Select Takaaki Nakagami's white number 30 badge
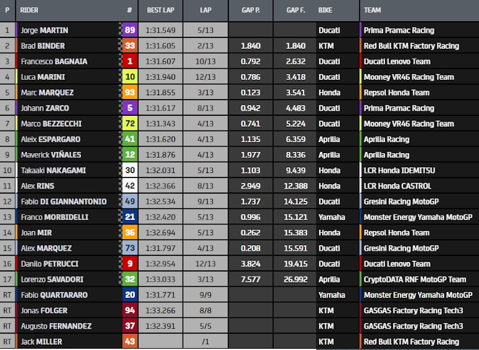 [130, 170]
